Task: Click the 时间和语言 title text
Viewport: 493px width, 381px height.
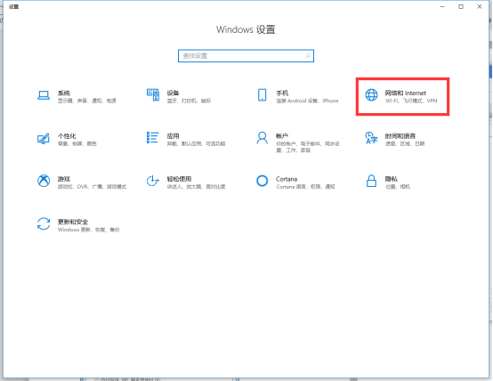Action: point(400,136)
